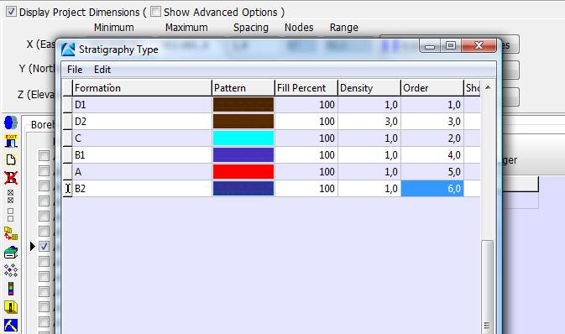Click the multicolor vertical column icon
The height and width of the screenshot is (334, 565).
click(11, 289)
